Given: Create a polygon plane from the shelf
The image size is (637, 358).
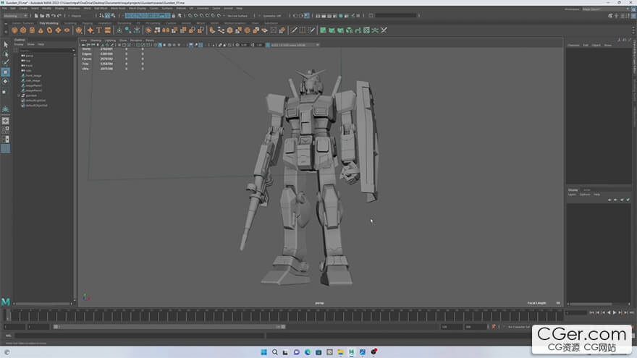Looking at the screenshot, I should pyautogui.click(x=58, y=30).
